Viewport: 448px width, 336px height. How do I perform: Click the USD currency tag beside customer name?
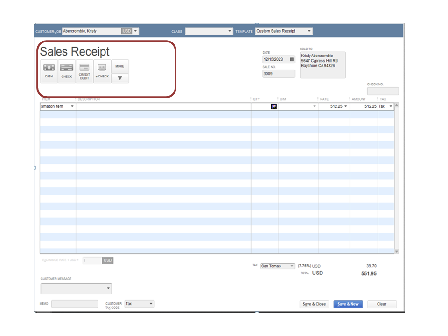click(x=126, y=31)
